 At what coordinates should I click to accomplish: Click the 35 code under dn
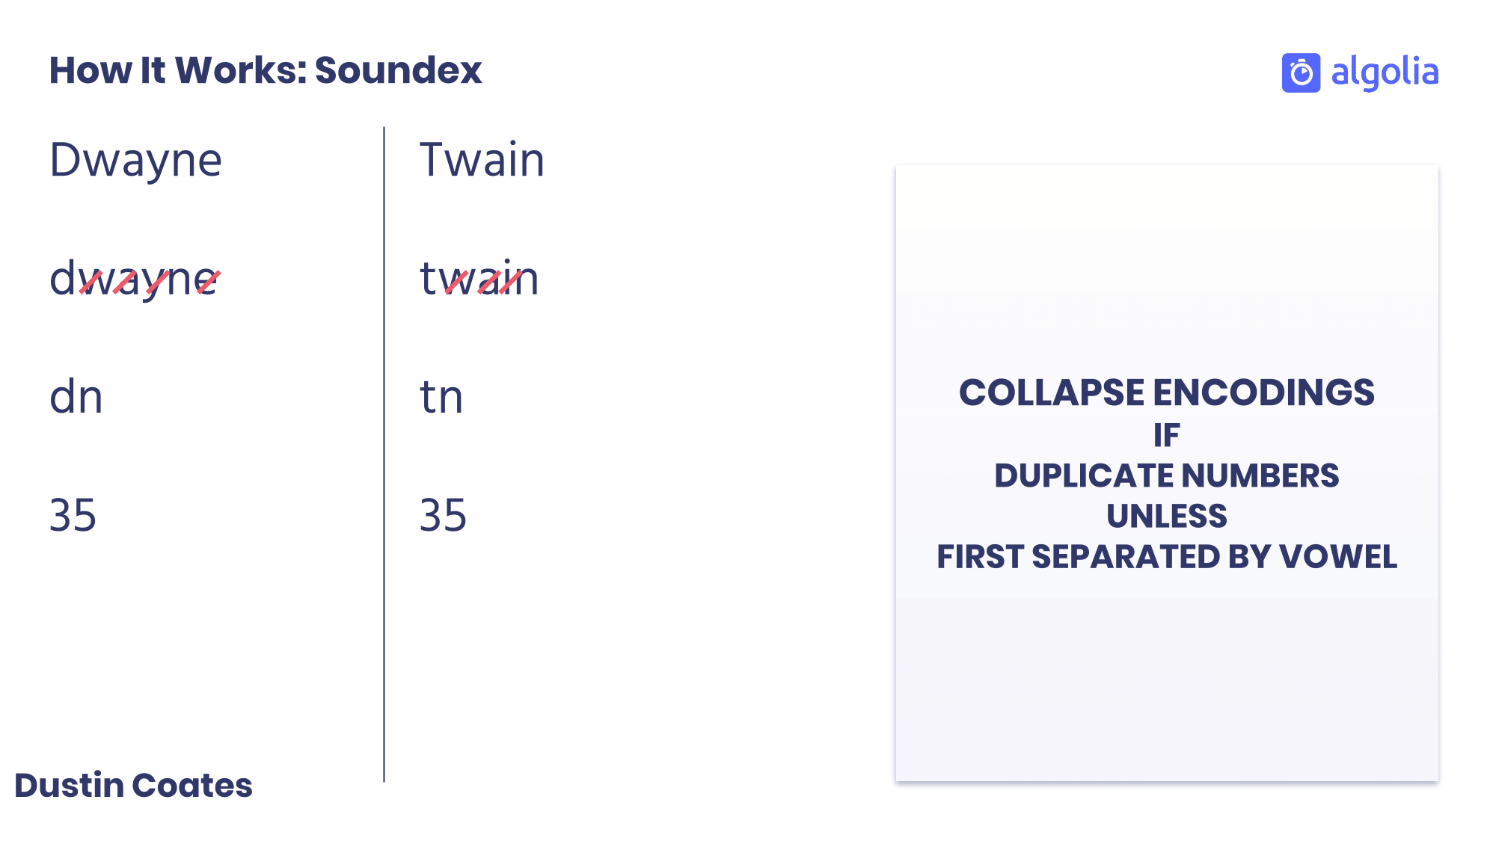click(x=73, y=515)
